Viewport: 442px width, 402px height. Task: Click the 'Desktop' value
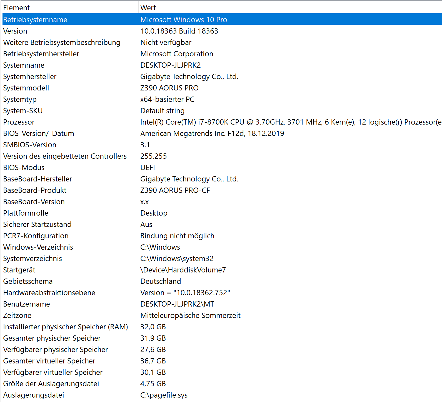(x=154, y=213)
